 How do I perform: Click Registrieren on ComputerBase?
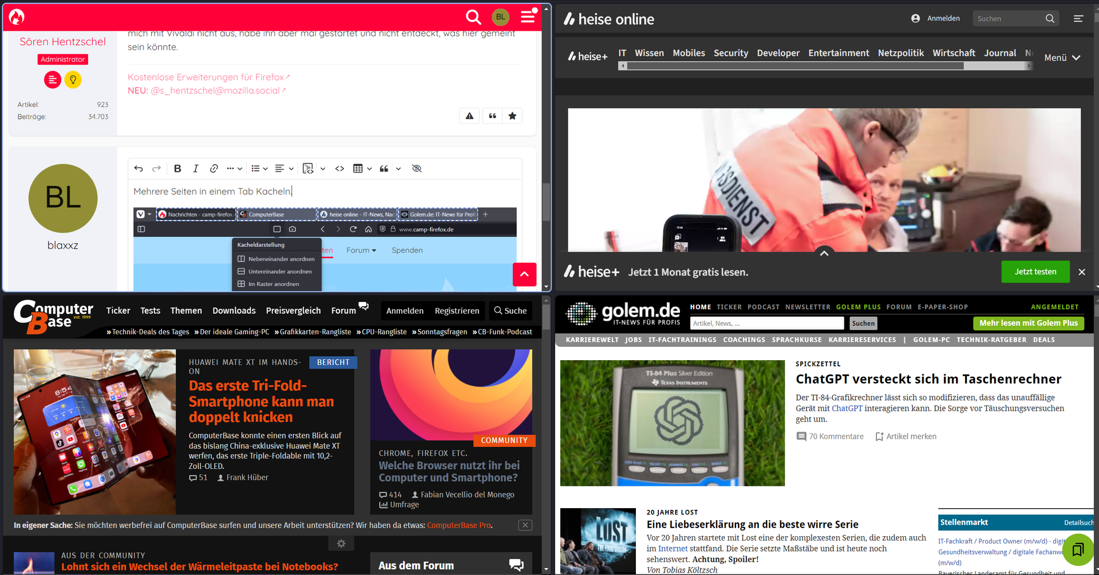pyautogui.click(x=457, y=311)
